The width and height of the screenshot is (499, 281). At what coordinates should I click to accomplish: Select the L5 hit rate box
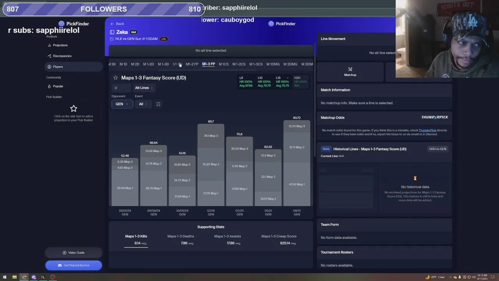tap(246, 82)
